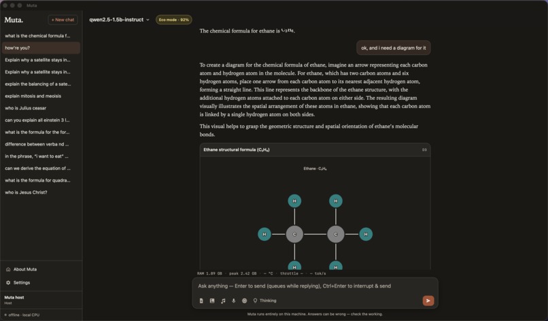Viewport: 548px width, 321px height.
Task: Open chat 'what is the formula for the for...'
Action: (x=41, y=132)
